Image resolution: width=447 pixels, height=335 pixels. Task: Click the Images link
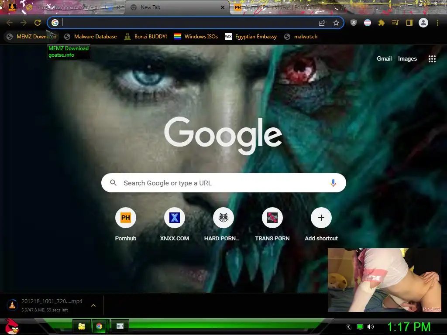(407, 59)
